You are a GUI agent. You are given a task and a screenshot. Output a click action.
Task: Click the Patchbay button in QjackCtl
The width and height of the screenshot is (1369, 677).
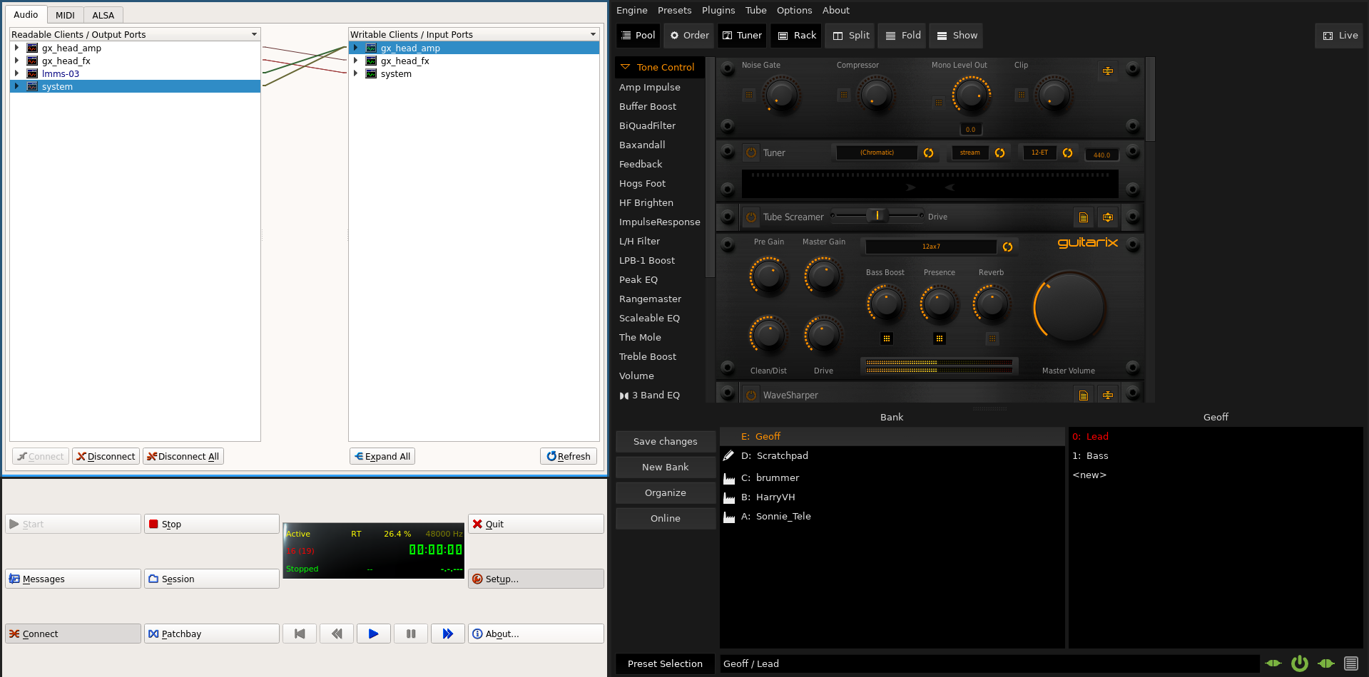click(211, 633)
